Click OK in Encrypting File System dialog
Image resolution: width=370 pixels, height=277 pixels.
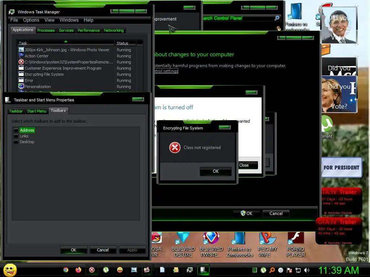coord(216,171)
